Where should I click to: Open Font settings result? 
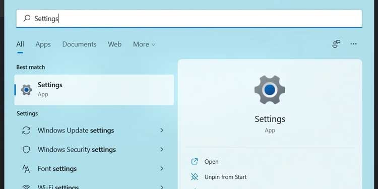(94, 168)
